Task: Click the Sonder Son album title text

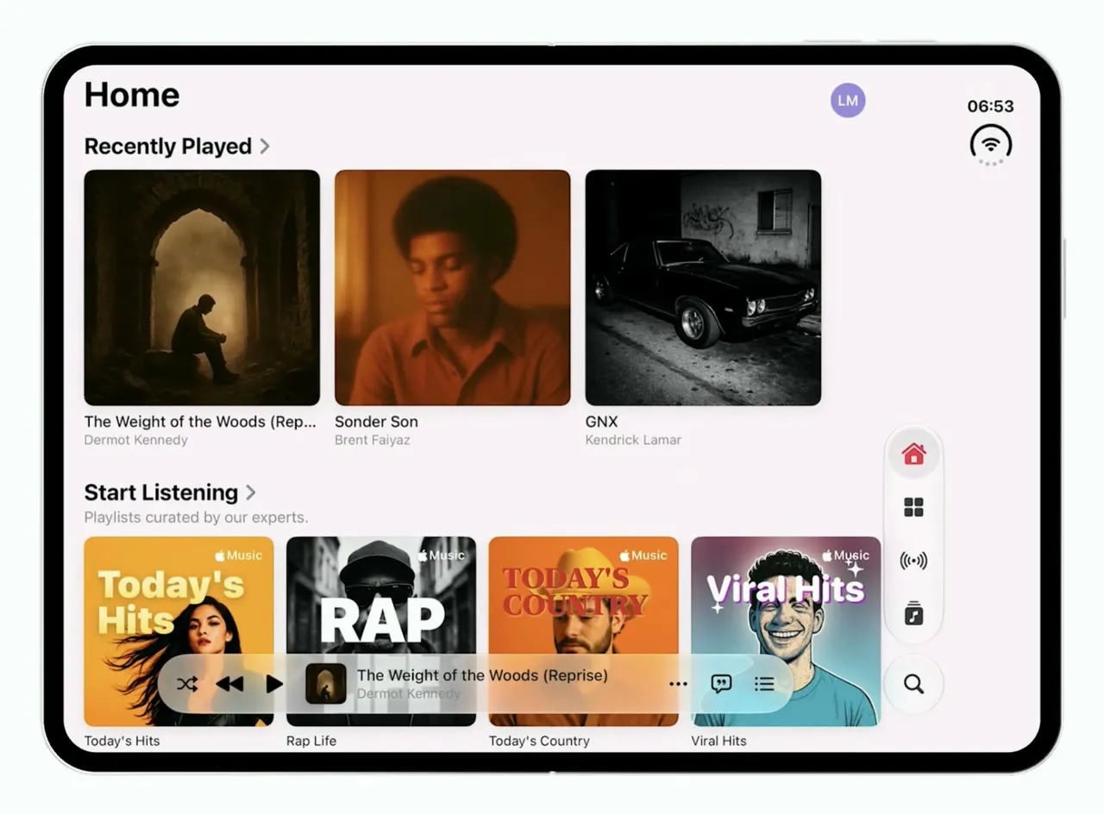Action: pyautogui.click(x=376, y=422)
